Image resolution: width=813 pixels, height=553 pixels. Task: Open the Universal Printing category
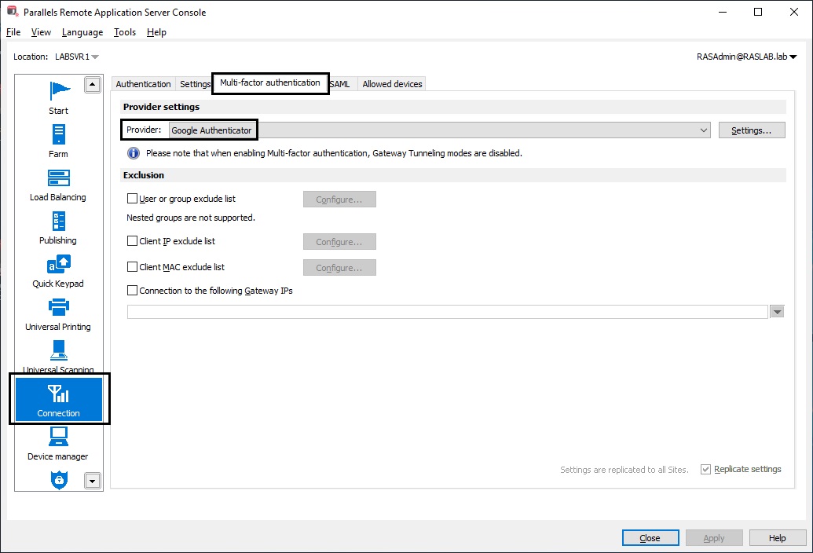click(x=58, y=314)
